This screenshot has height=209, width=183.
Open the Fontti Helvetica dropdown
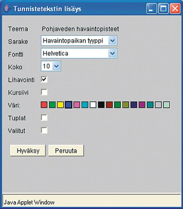(x=79, y=53)
